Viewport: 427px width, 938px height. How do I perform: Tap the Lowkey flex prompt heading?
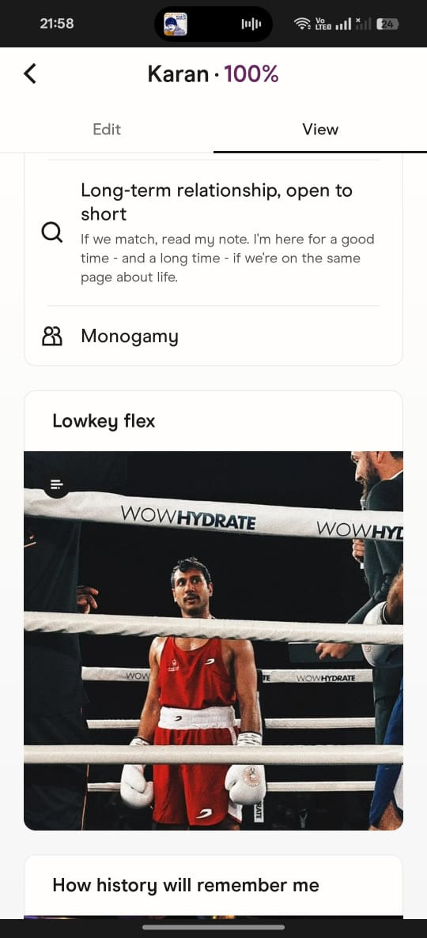click(x=104, y=421)
